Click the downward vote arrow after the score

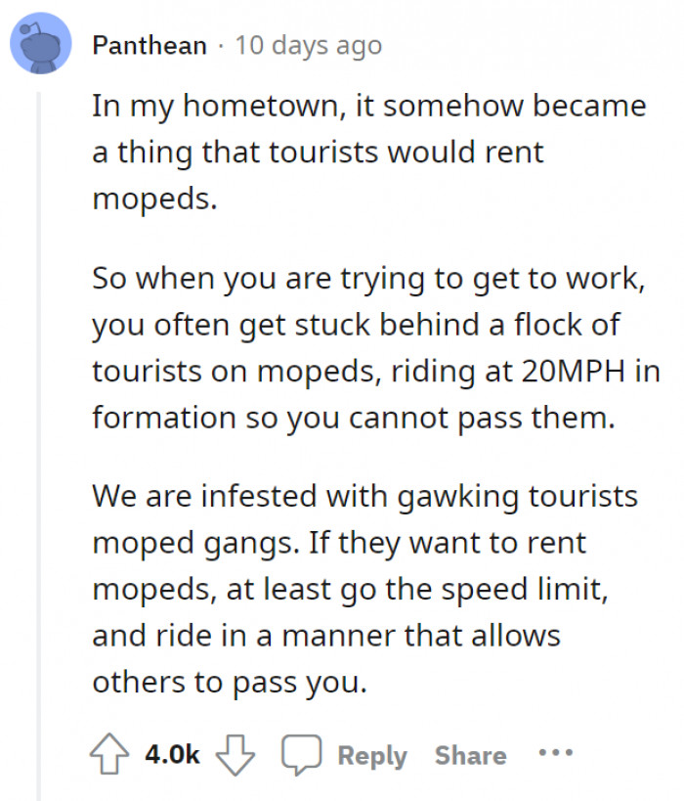(x=234, y=756)
